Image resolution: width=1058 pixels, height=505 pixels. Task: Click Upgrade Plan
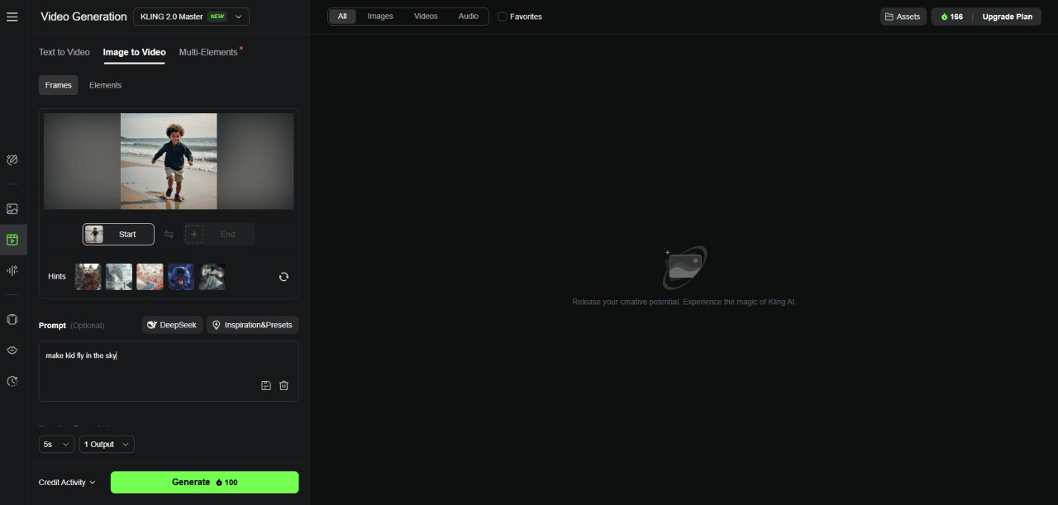[x=1007, y=17]
